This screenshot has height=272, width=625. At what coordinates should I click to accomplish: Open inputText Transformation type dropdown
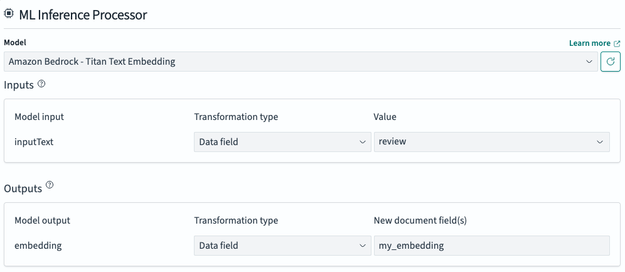[282, 141]
